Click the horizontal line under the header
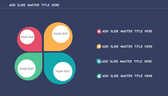This screenshot has height=96, width=168. tap(84, 8)
